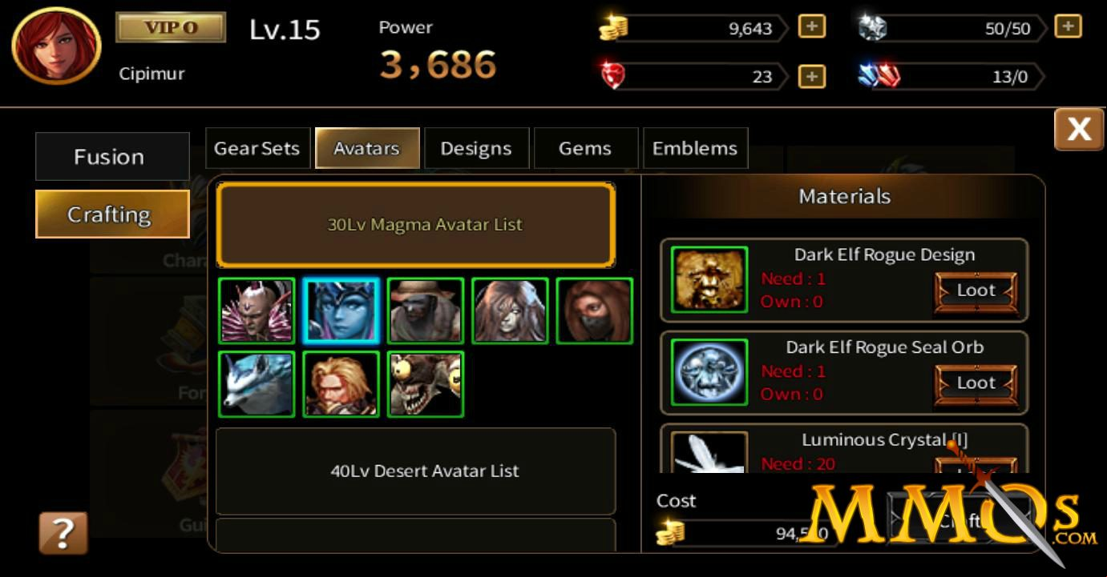Loot the Dark Elf Rogue Design
1107x577 pixels.
tap(976, 291)
